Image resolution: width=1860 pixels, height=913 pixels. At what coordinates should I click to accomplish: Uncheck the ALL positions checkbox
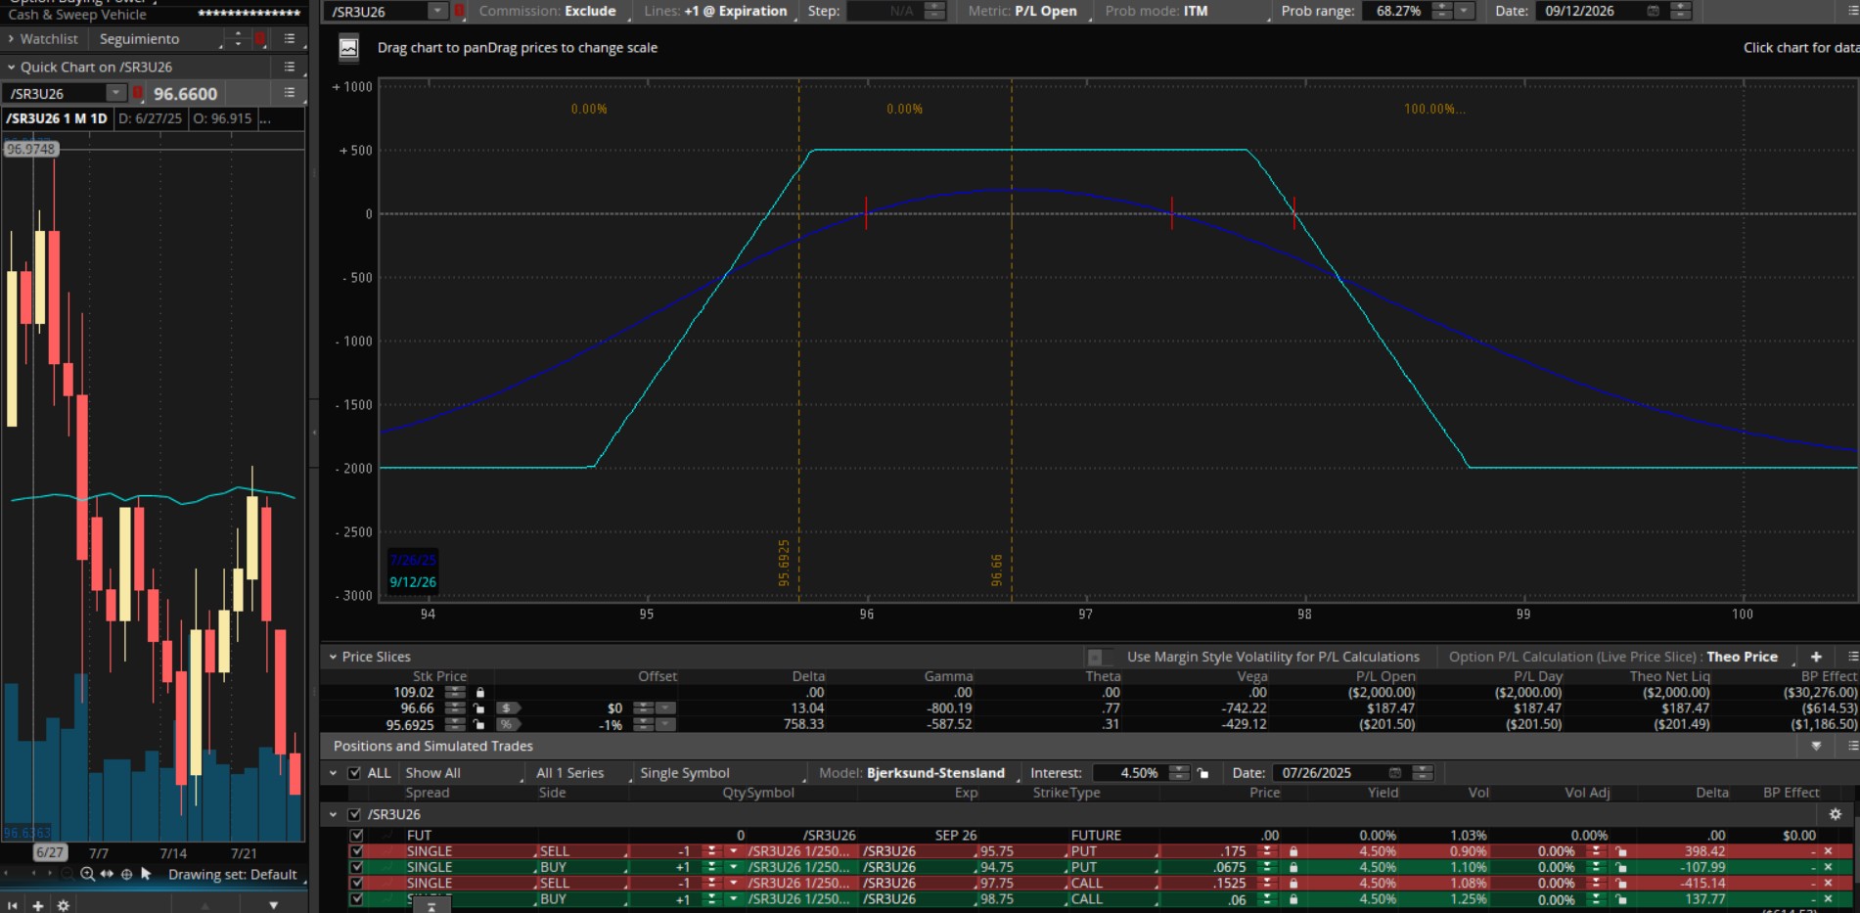tap(354, 773)
